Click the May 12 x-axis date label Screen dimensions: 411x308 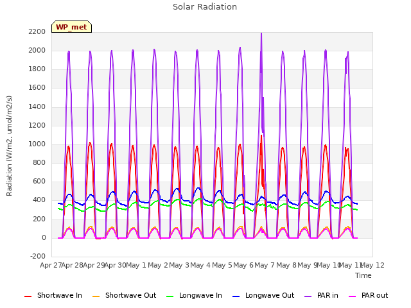(x=372, y=265)
